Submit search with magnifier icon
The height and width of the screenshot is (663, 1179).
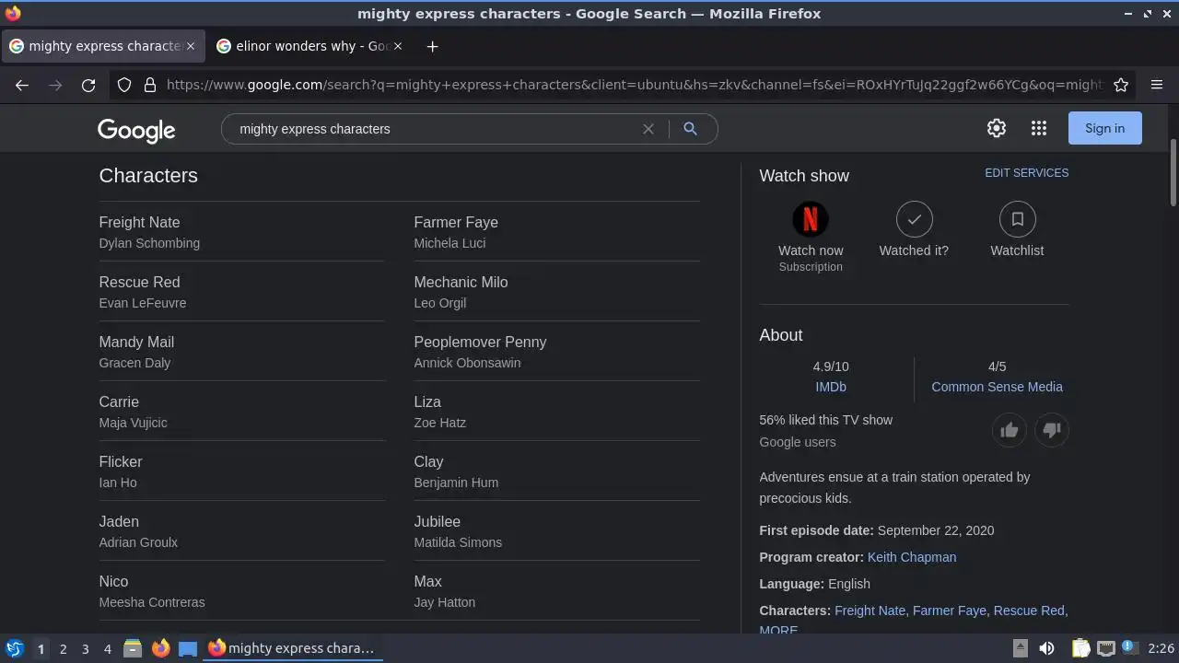[x=690, y=129]
